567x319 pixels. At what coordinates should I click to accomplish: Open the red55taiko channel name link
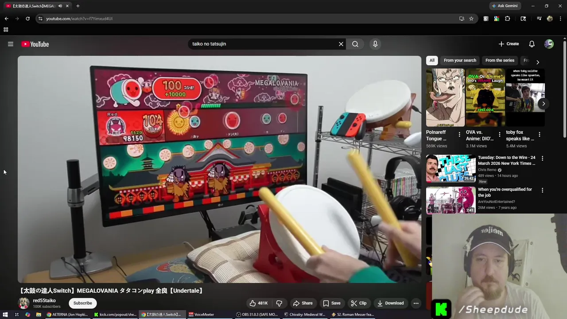[44, 300]
